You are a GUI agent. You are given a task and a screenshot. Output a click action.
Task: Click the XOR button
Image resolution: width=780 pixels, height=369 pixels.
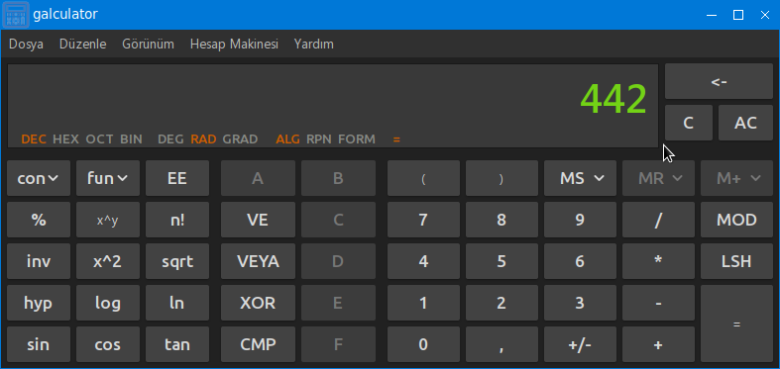tap(258, 303)
